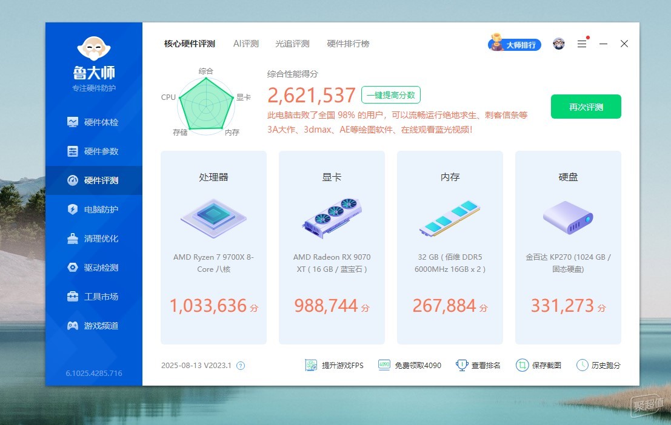Screen dimensions: 671x425
Task: Click 提升游戏FPS icon
Action: pos(311,365)
